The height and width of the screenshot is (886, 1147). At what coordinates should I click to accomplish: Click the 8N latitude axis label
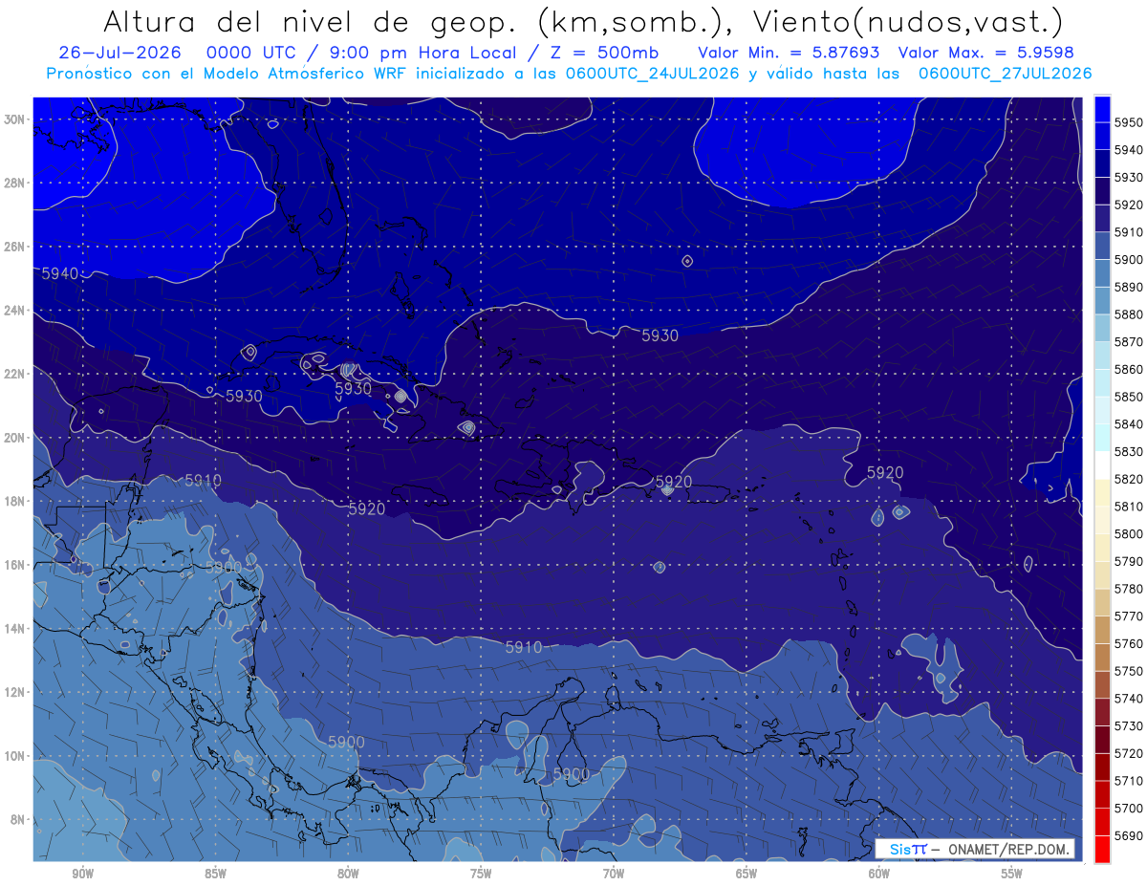(17, 819)
